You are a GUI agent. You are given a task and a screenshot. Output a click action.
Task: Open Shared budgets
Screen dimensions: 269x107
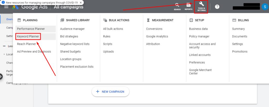pyautogui.click(x=70, y=51)
